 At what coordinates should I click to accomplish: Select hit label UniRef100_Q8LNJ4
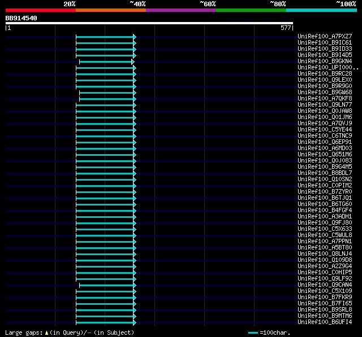(325, 254)
